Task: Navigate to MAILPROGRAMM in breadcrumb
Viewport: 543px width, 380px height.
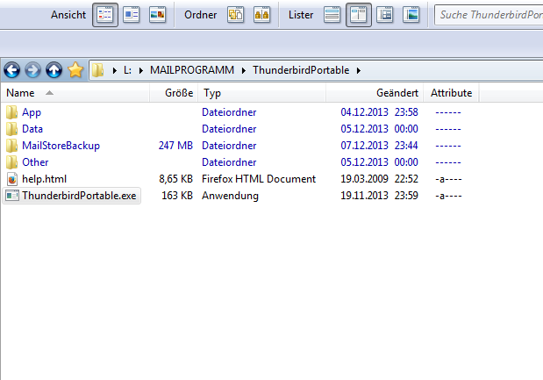Action: (192, 70)
